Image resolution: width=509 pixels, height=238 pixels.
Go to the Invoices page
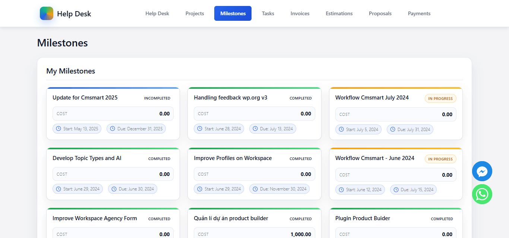point(300,13)
